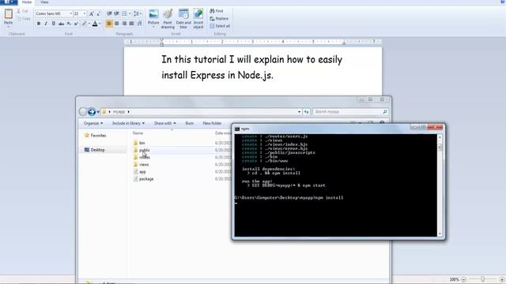Toggle Superscript formatting in WordPad

click(76, 24)
